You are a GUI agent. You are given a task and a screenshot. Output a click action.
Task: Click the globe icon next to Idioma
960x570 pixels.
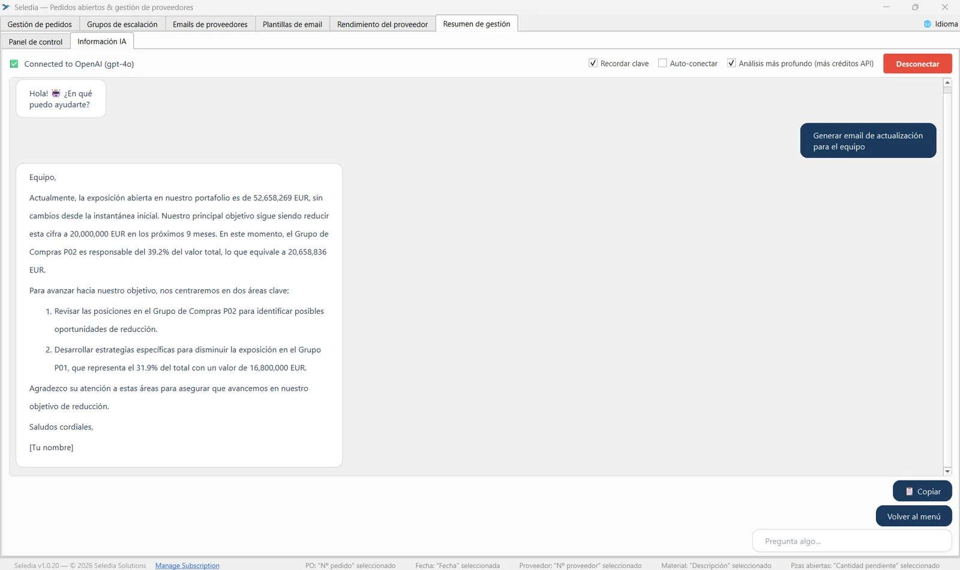click(x=928, y=24)
